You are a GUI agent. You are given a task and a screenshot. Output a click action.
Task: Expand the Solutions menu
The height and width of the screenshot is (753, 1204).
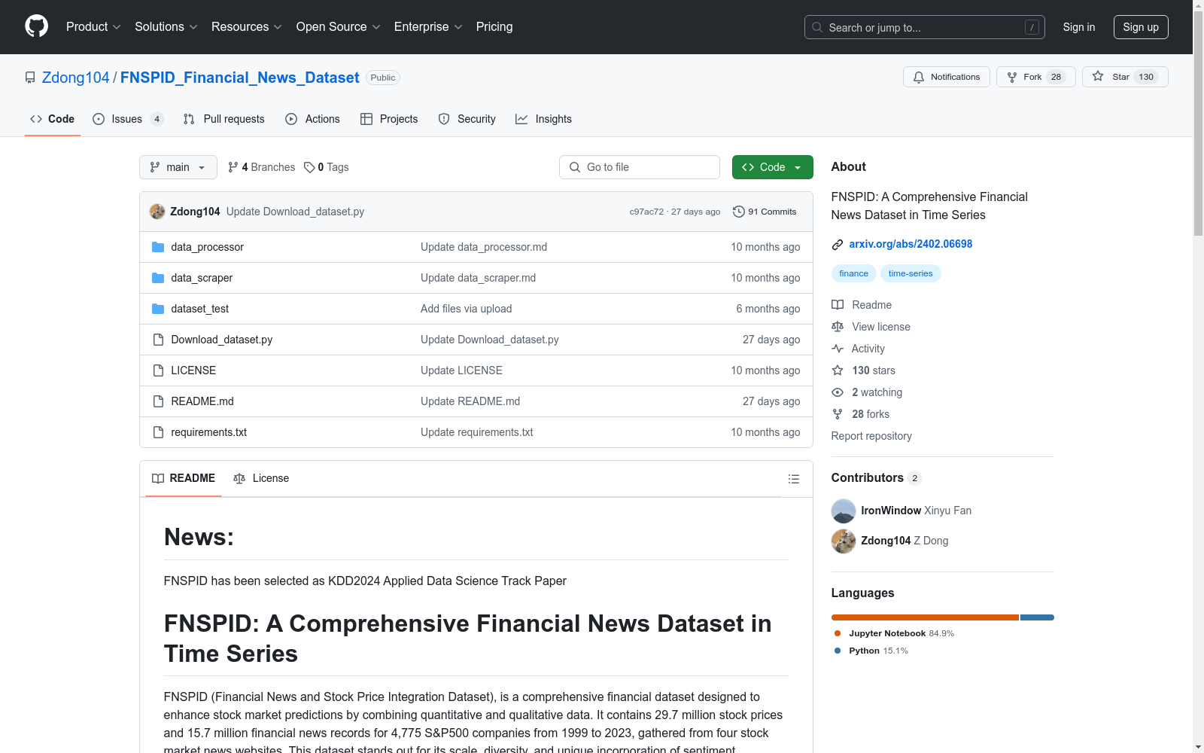166,26
